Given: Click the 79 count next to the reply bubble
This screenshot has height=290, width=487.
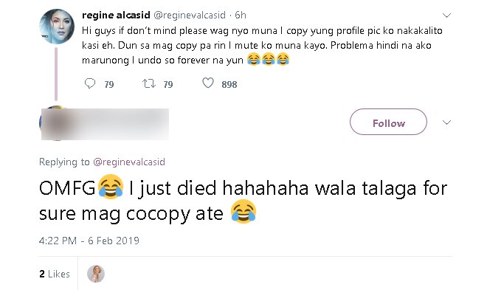Looking at the screenshot, I should (x=109, y=84).
